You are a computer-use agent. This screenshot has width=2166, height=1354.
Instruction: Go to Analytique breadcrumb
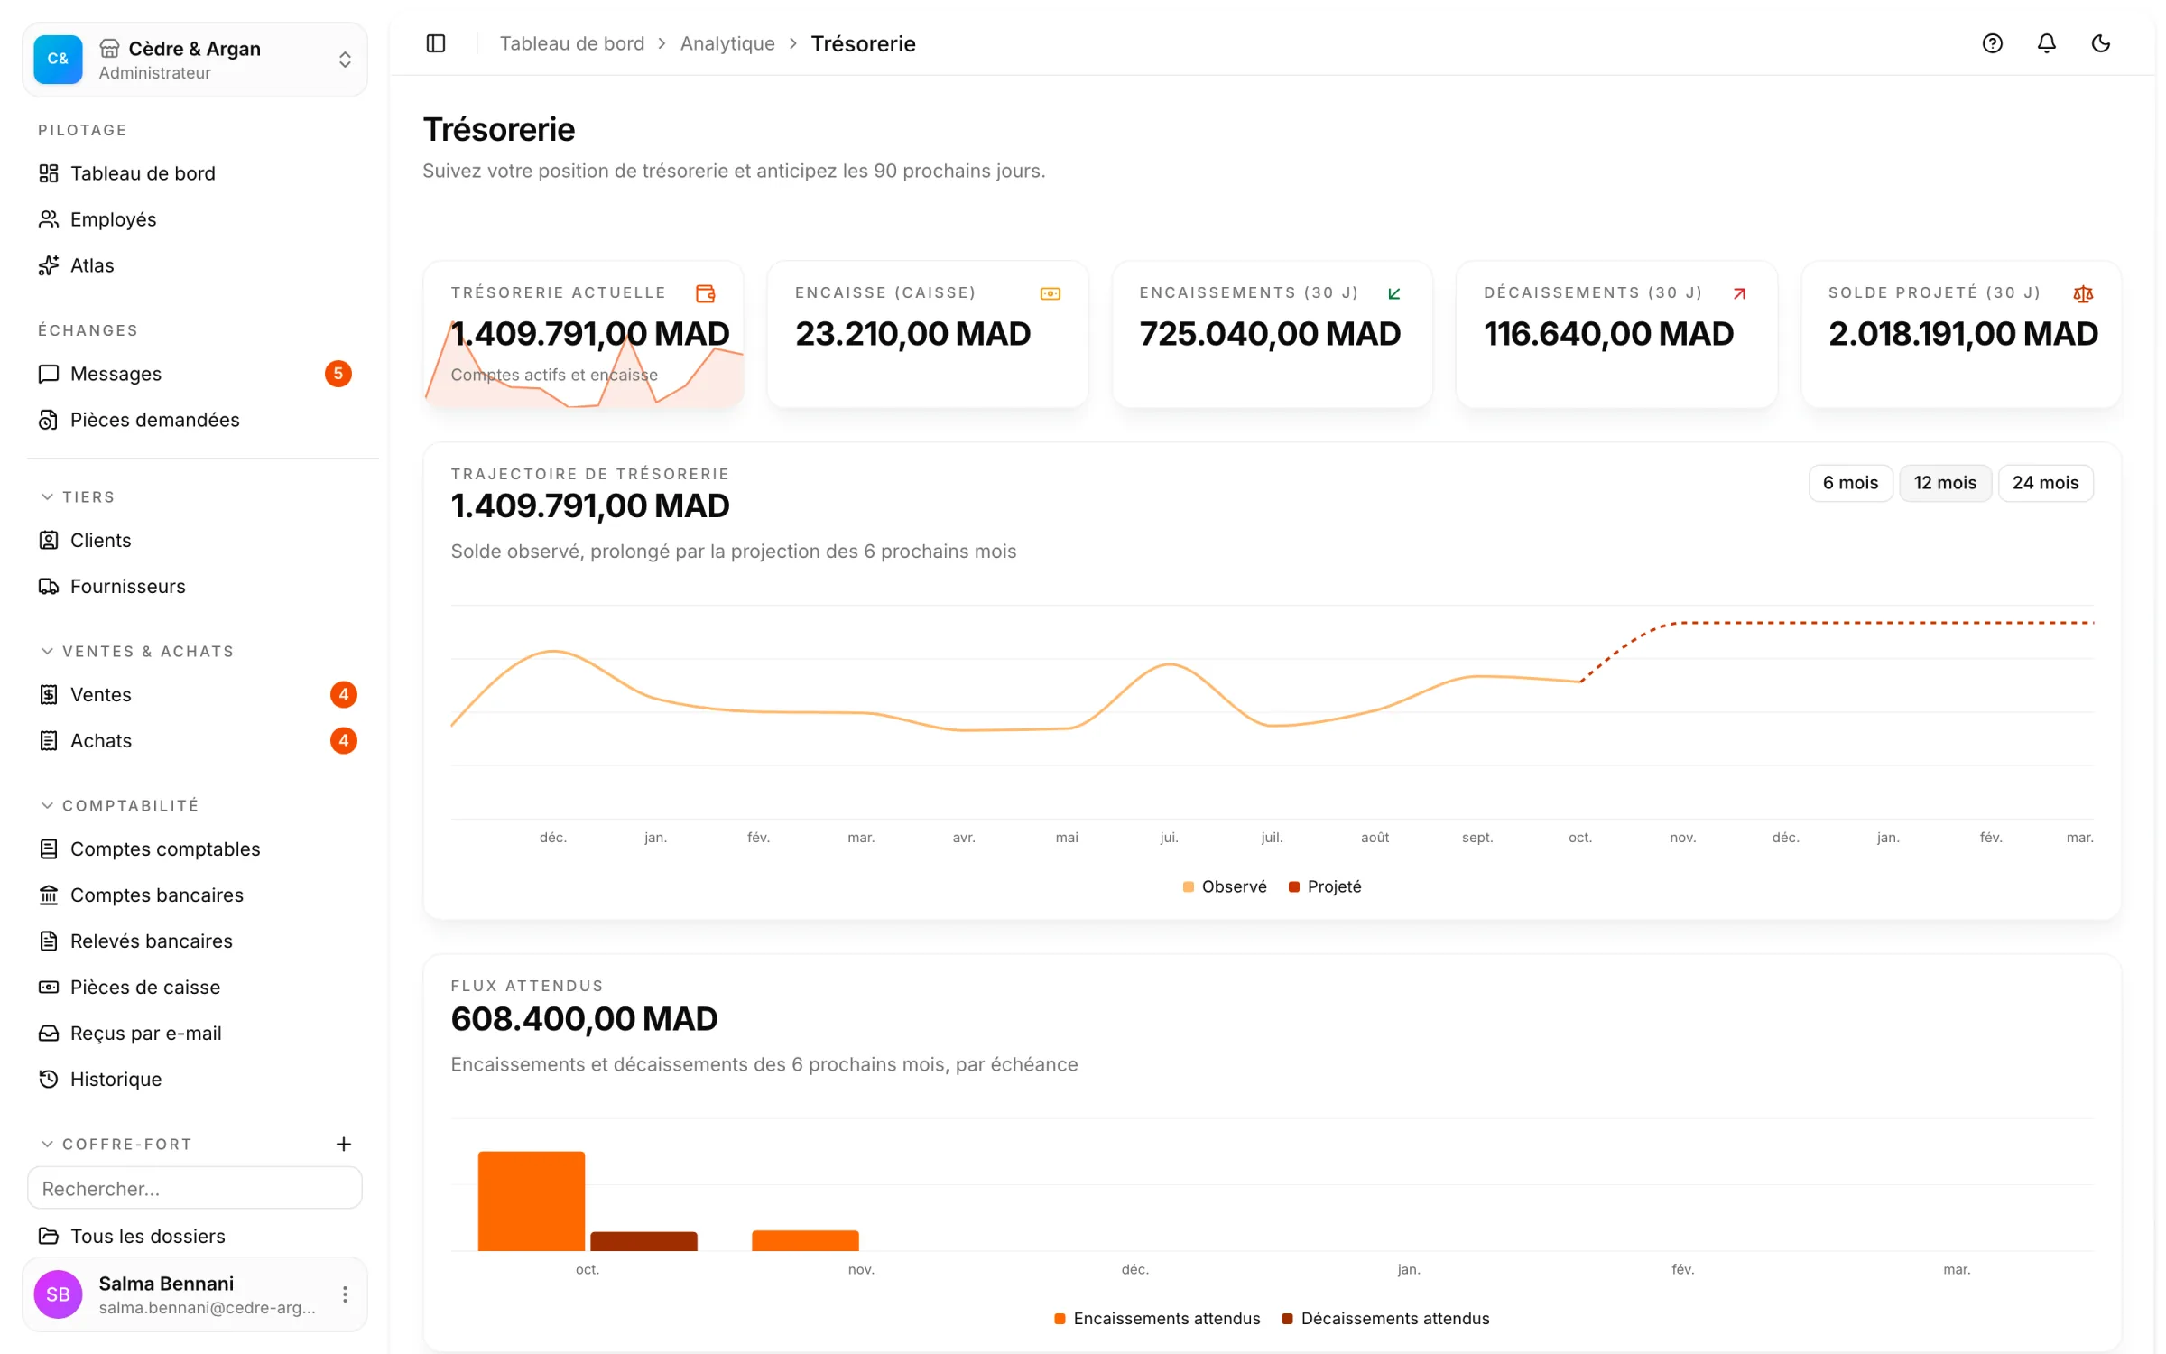coord(727,43)
